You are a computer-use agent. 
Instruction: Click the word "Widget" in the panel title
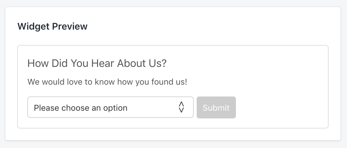pyautogui.click(x=33, y=26)
